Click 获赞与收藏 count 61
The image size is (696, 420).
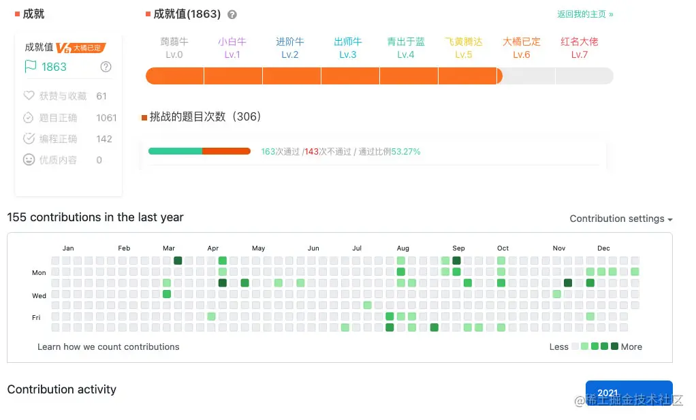pyautogui.click(x=101, y=96)
